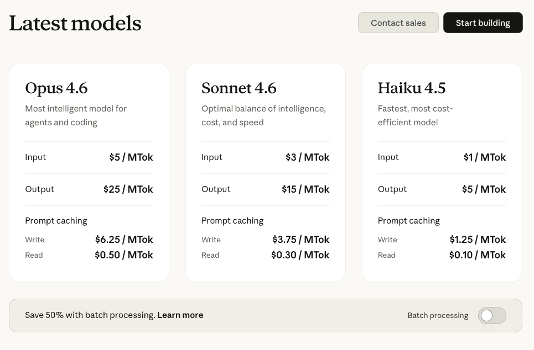This screenshot has height=350, width=534.
Task: Click the Sonnet Prompt caching section label
Action: pyautogui.click(x=232, y=220)
